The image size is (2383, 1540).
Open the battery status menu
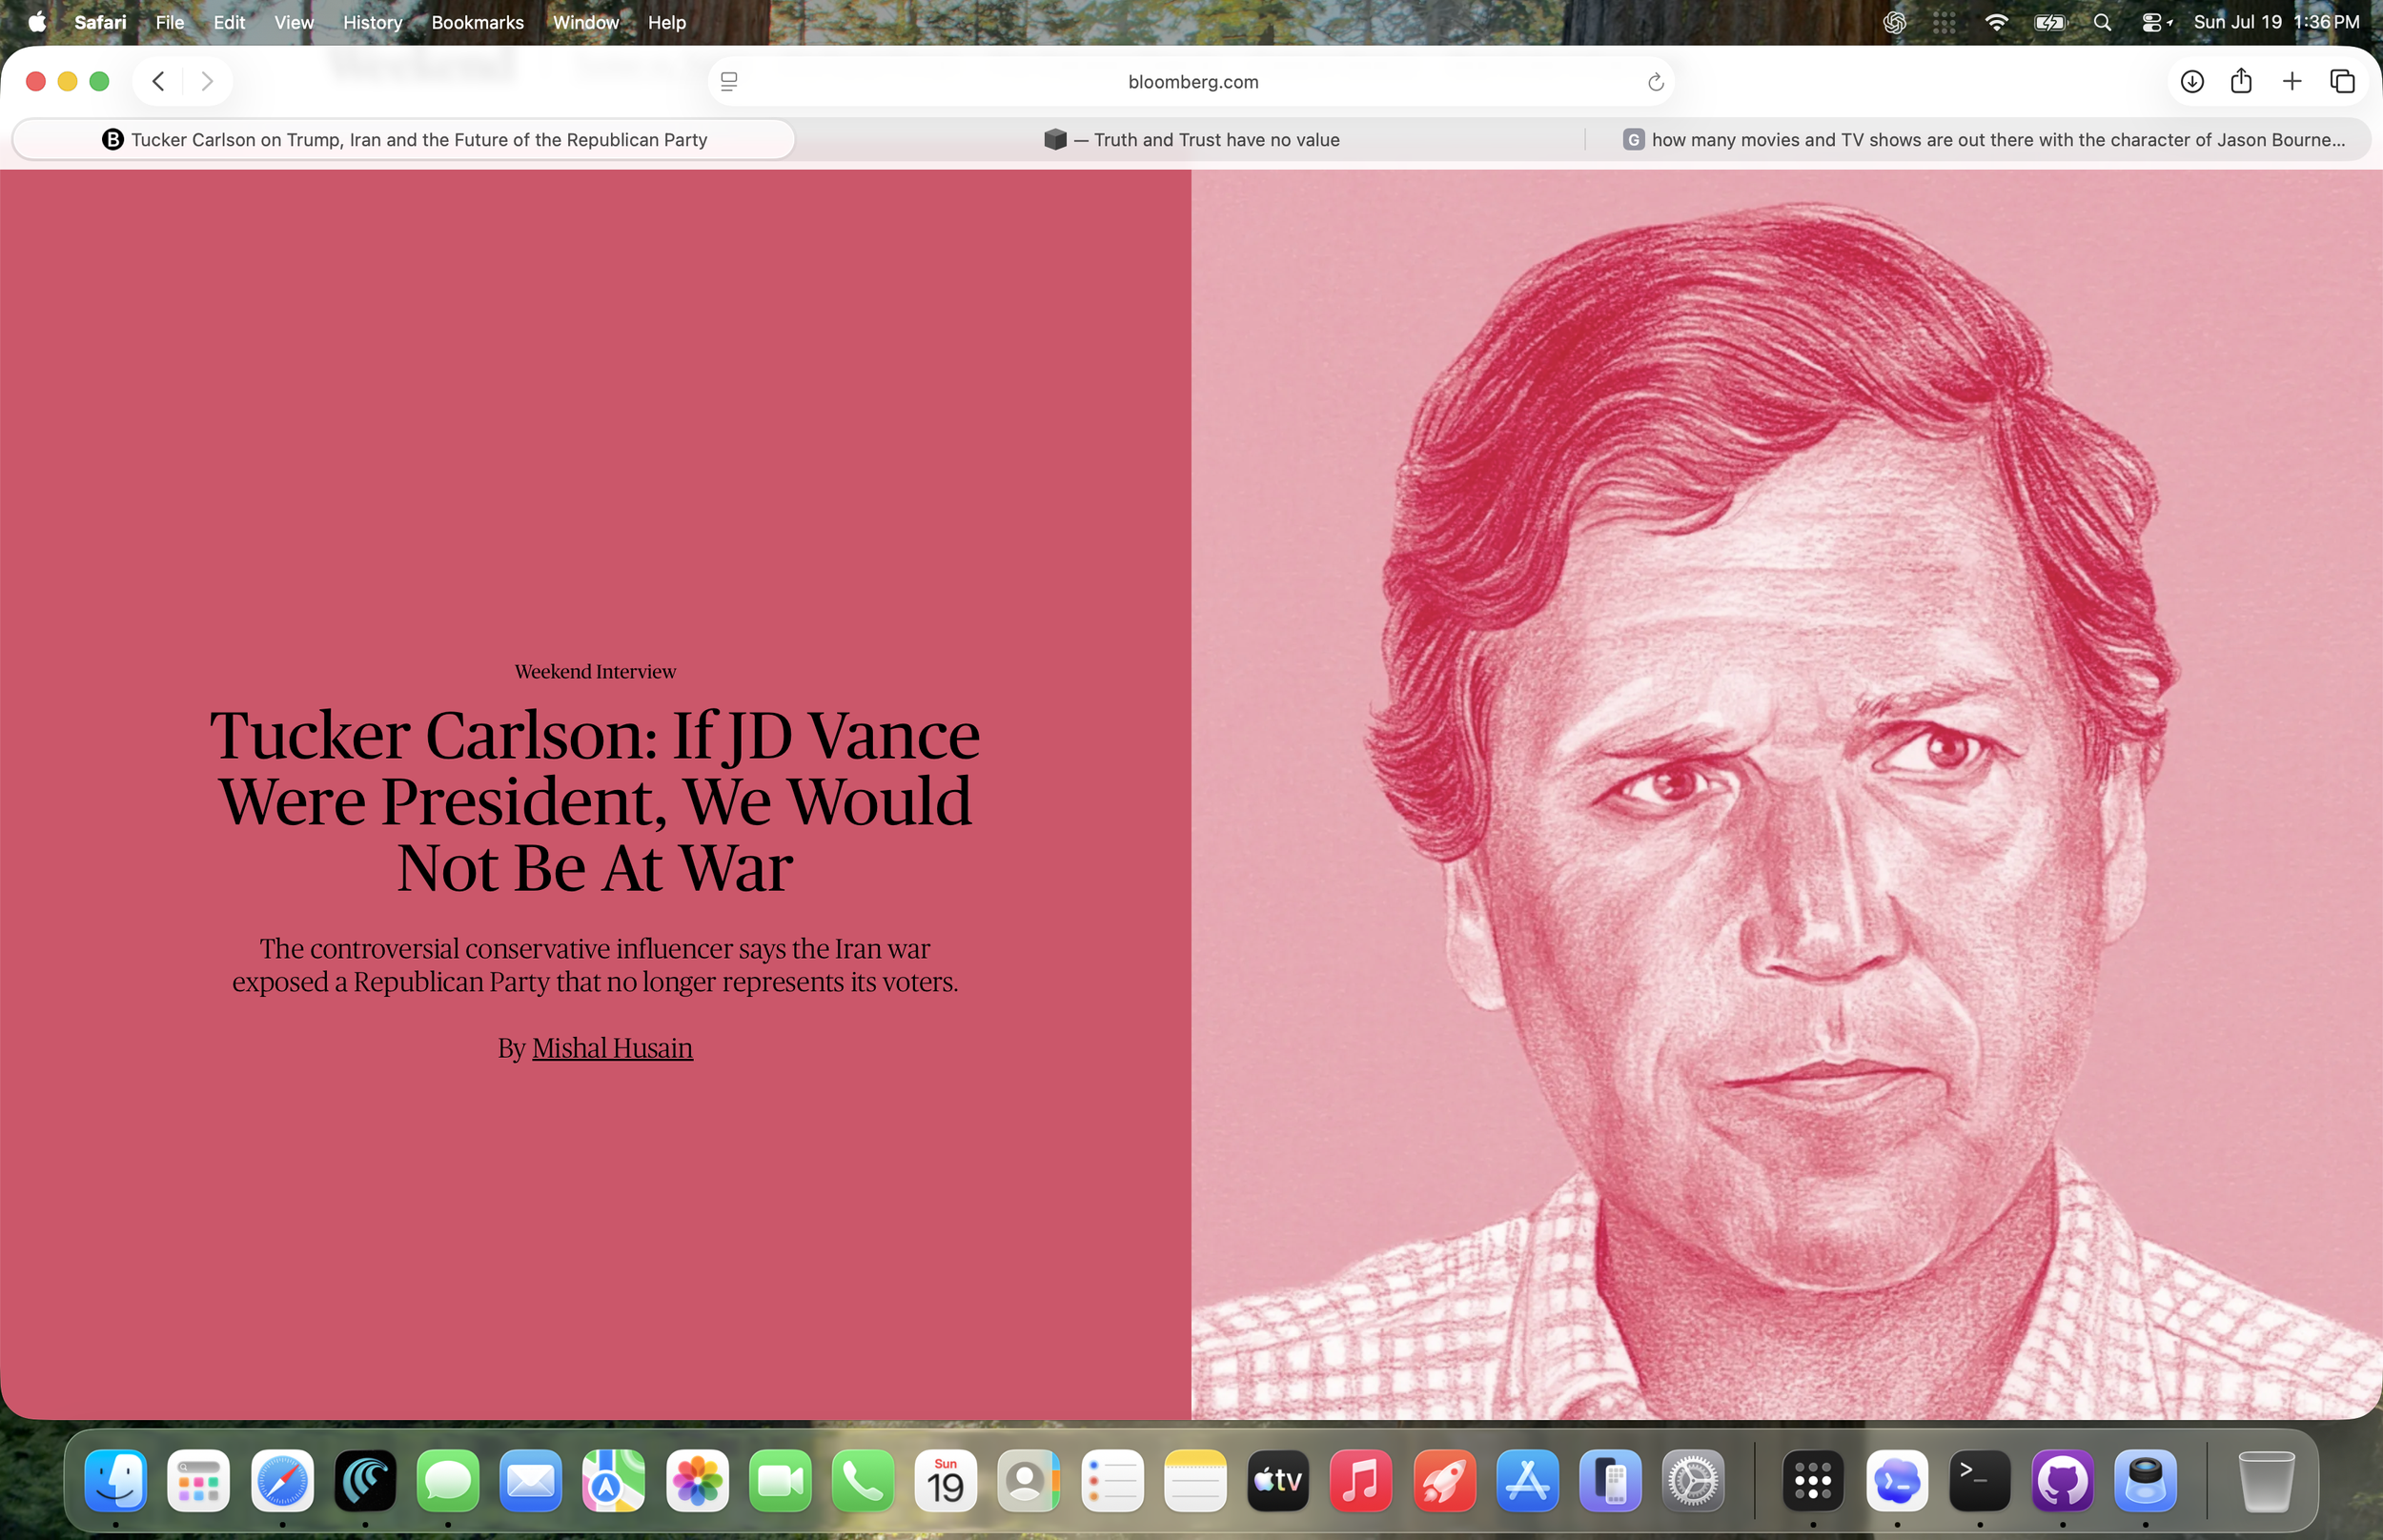(2050, 22)
